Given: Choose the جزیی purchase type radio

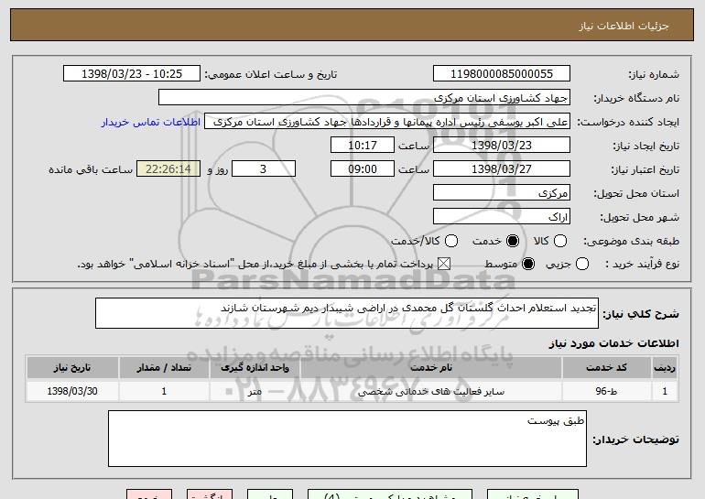Looking at the screenshot, I should pos(581,264).
